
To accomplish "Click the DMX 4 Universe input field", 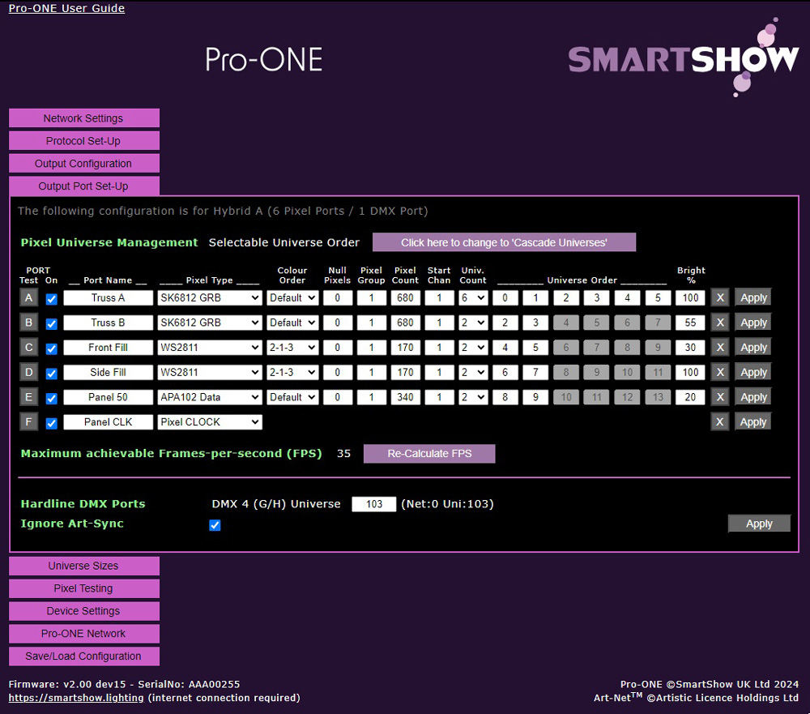I will pos(373,504).
